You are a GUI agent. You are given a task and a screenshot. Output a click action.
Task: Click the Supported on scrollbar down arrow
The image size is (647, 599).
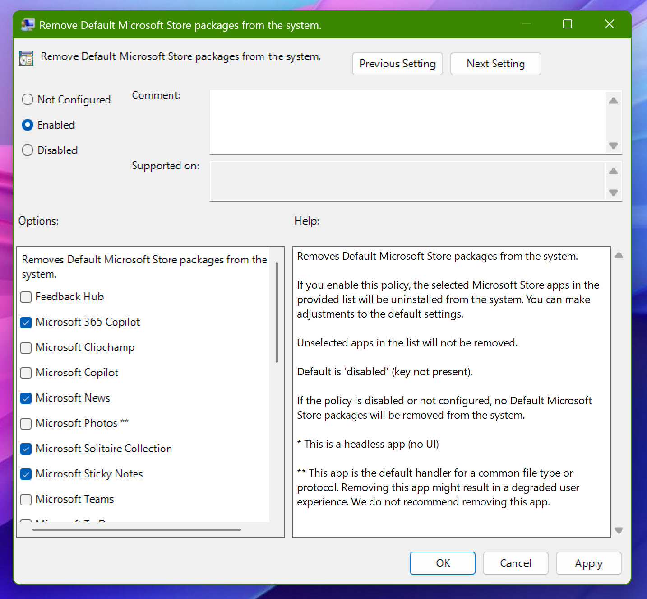click(x=613, y=192)
